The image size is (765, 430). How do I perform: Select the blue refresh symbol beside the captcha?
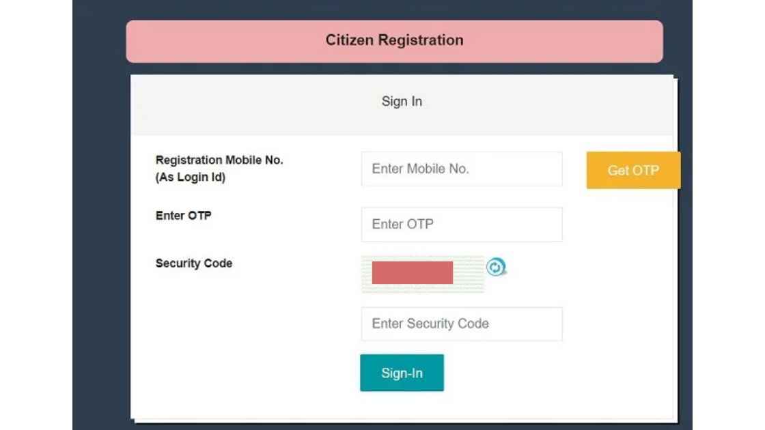(495, 268)
